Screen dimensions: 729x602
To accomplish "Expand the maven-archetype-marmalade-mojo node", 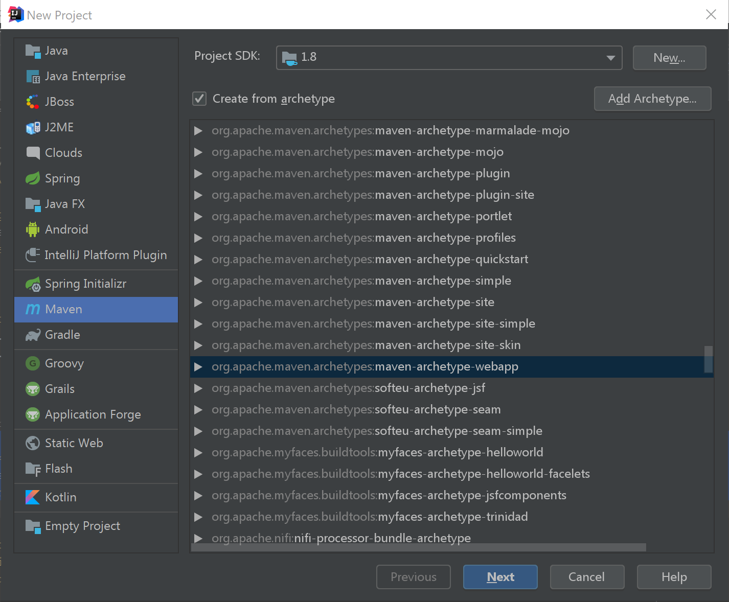I will (x=198, y=131).
